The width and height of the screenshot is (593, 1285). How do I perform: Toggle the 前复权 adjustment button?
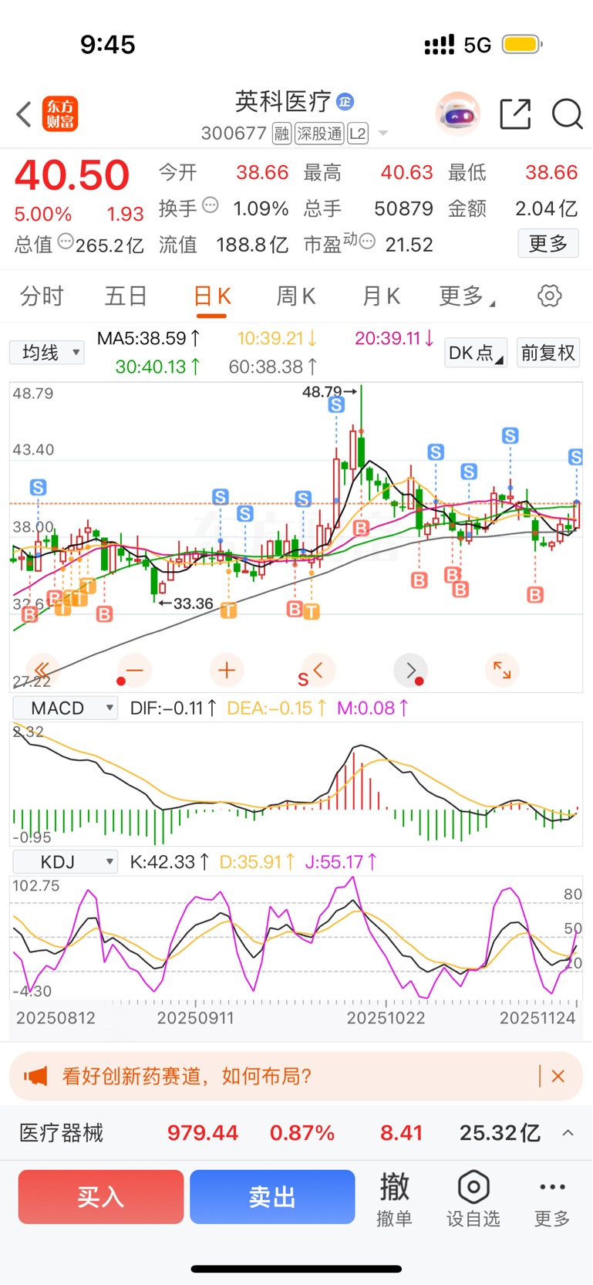[548, 353]
